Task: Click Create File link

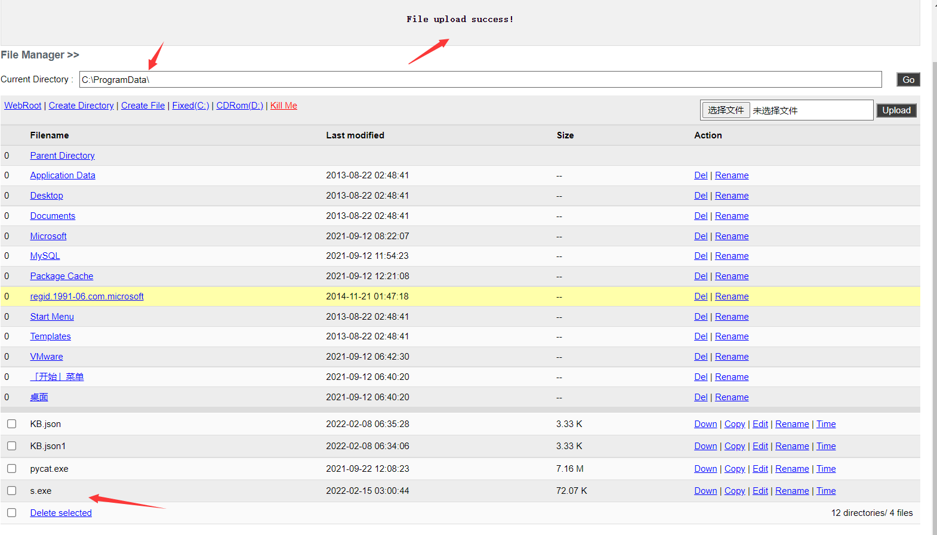Action: (x=143, y=106)
